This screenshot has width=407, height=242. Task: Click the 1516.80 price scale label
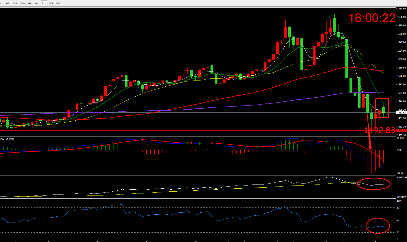402,101
